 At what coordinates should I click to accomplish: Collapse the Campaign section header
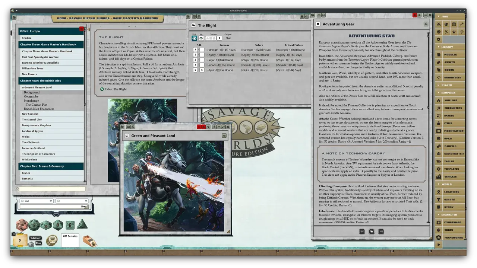coord(450,93)
